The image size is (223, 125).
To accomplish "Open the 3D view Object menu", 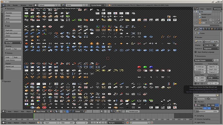I will 29,111.
